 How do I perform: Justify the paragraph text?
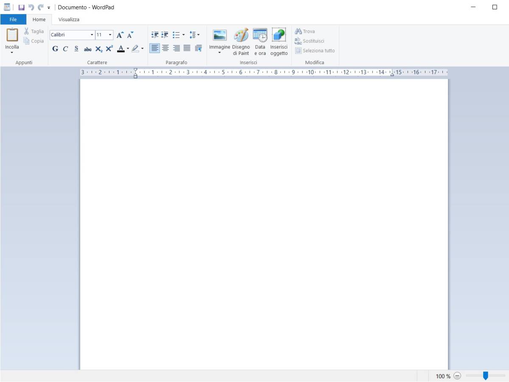click(x=187, y=48)
